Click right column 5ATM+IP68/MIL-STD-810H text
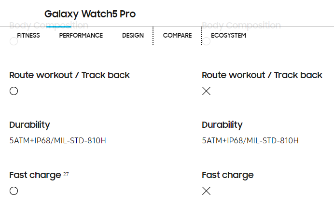Screen dimensions: 334x207 [x=250, y=141]
